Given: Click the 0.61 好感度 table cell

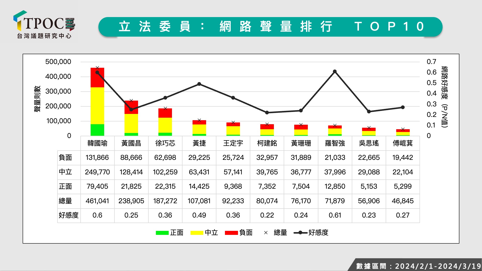Looking at the screenshot, I should coord(335,215).
